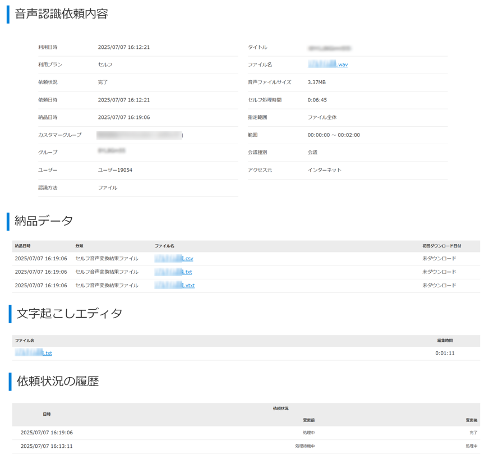
Task: Click the 編集時間 column header
Action: (445, 341)
